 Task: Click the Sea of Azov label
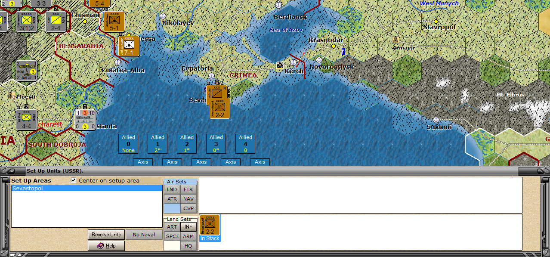(286, 30)
